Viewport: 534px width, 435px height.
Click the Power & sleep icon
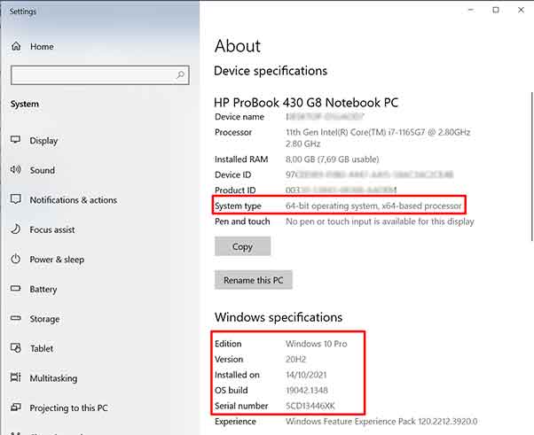16,259
